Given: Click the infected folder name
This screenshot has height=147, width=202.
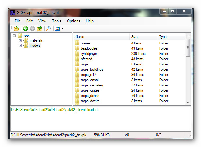Looking at the screenshot, I should tap(86, 59).
